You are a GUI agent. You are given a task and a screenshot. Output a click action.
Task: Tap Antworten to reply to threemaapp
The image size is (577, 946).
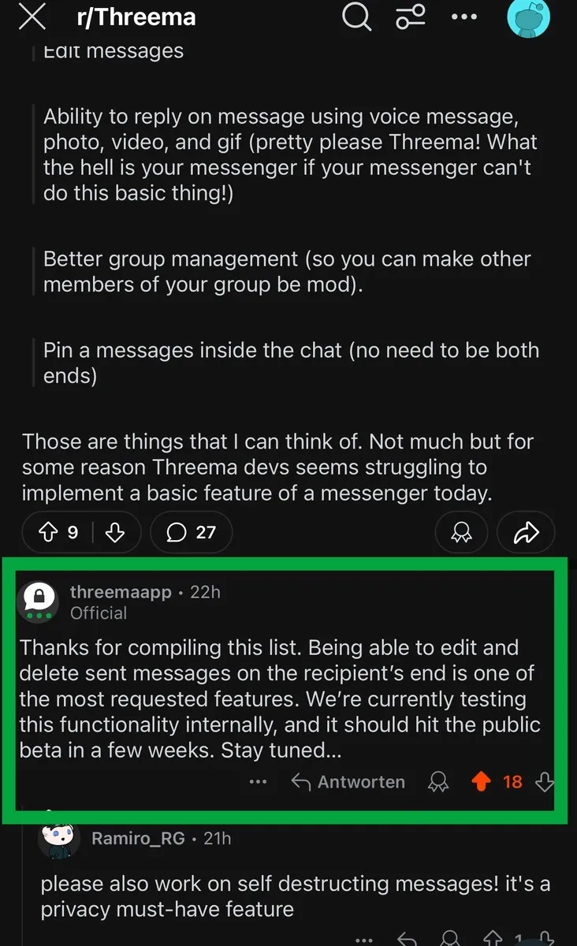tap(348, 782)
